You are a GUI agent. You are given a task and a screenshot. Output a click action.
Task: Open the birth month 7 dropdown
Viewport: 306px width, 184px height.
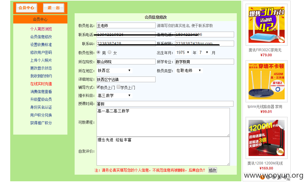(204, 52)
